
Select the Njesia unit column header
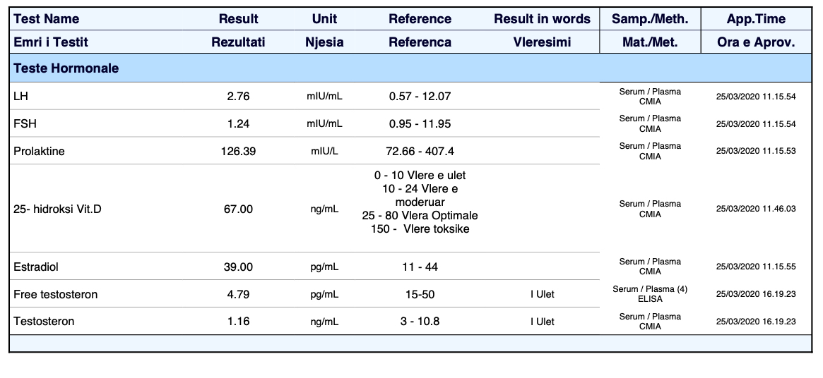[x=324, y=42]
